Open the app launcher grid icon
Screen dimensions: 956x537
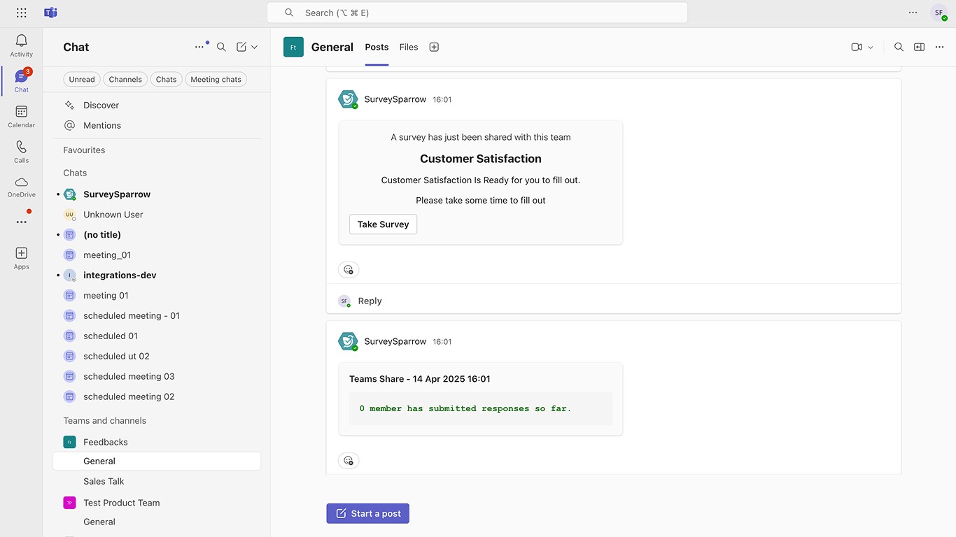point(22,13)
